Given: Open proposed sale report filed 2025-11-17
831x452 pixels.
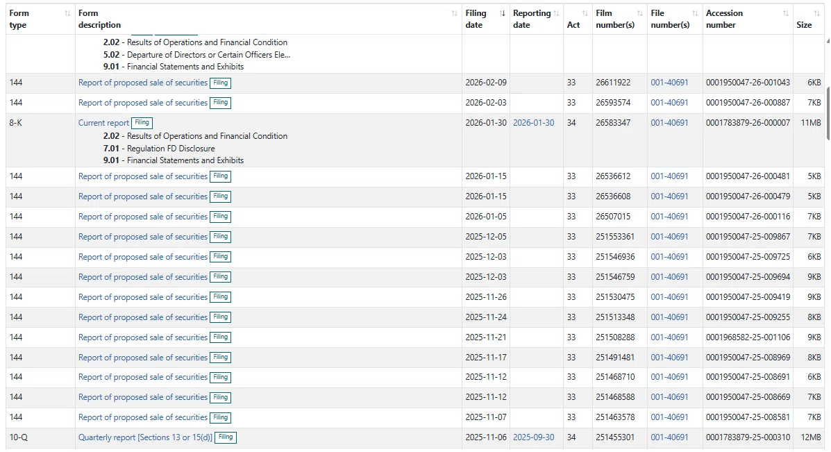Looking at the screenshot, I should [x=143, y=358].
